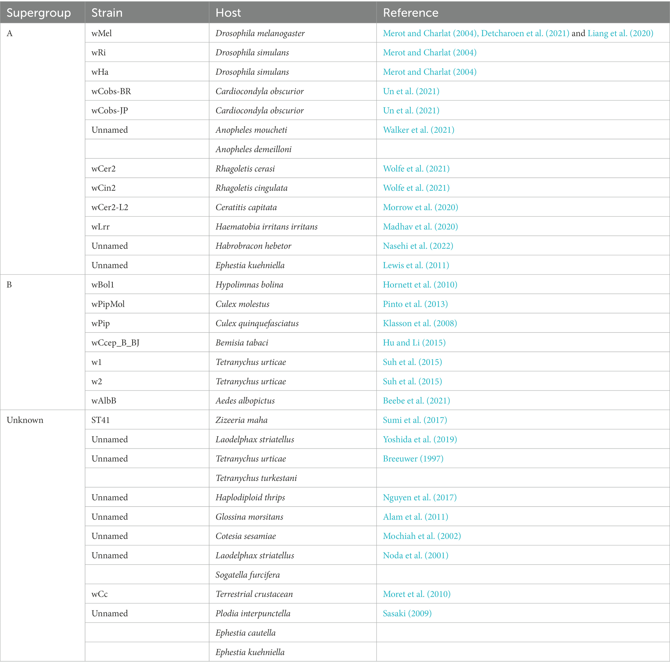This screenshot has height=667, width=670.
Task: Open the Madhav et al. (2020) reference
Action: 420,227
